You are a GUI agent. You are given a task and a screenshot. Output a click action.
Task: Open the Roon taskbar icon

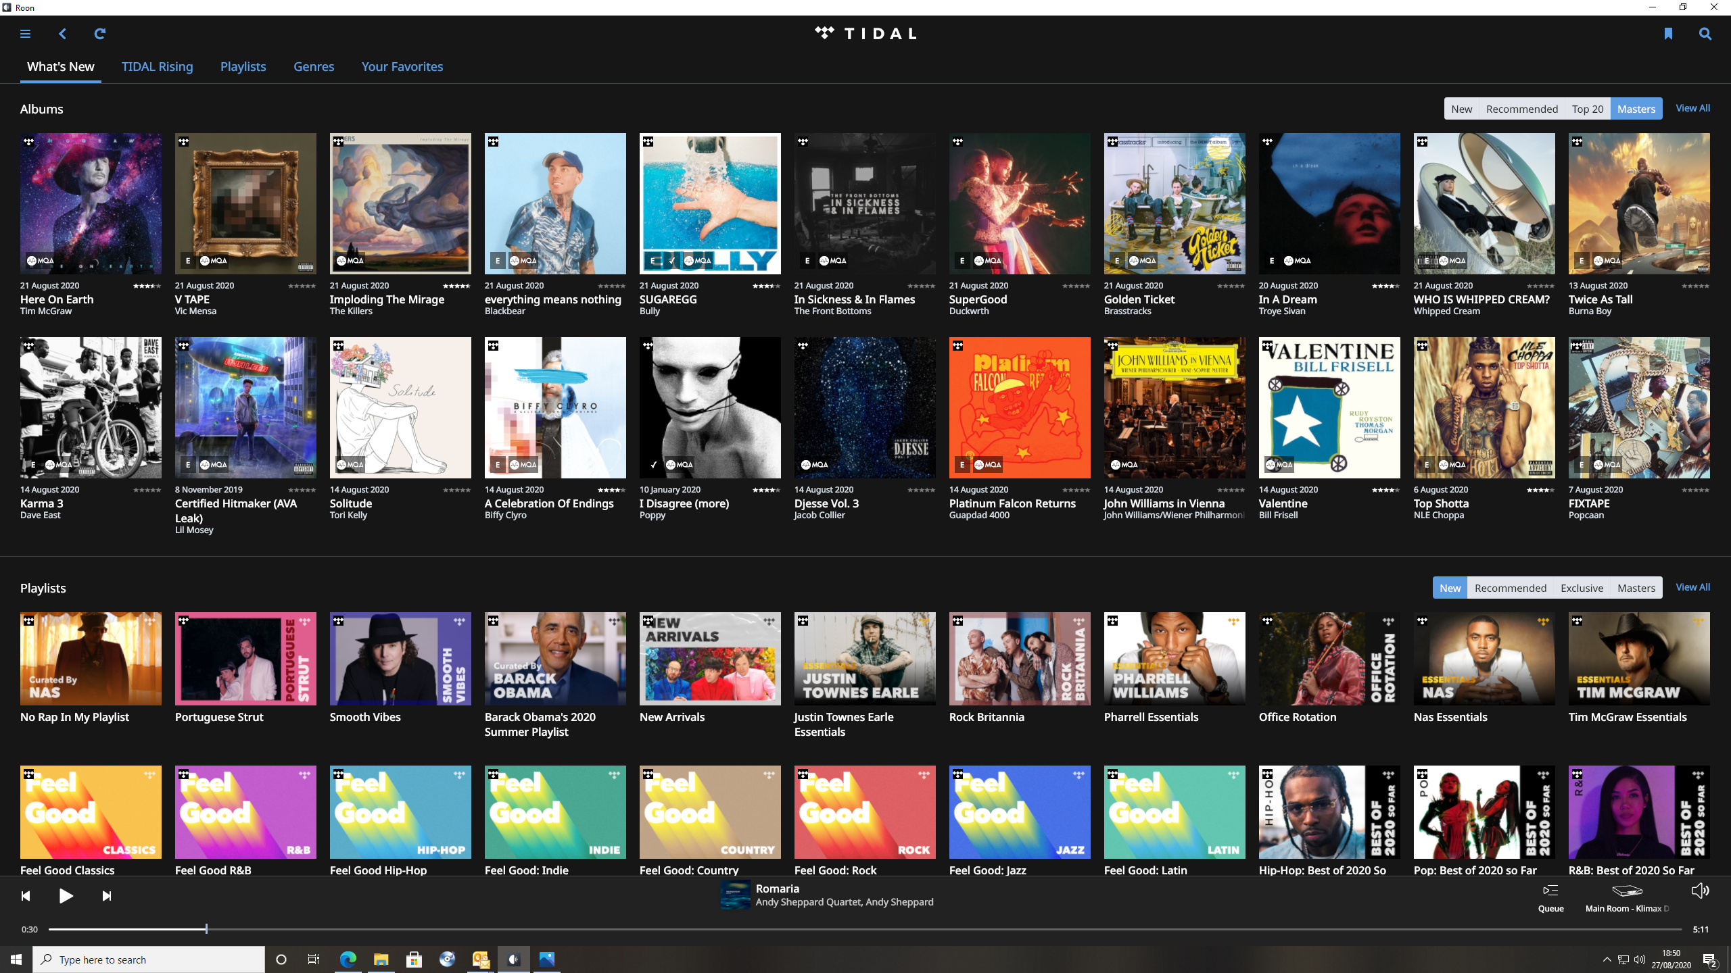tap(513, 959)
